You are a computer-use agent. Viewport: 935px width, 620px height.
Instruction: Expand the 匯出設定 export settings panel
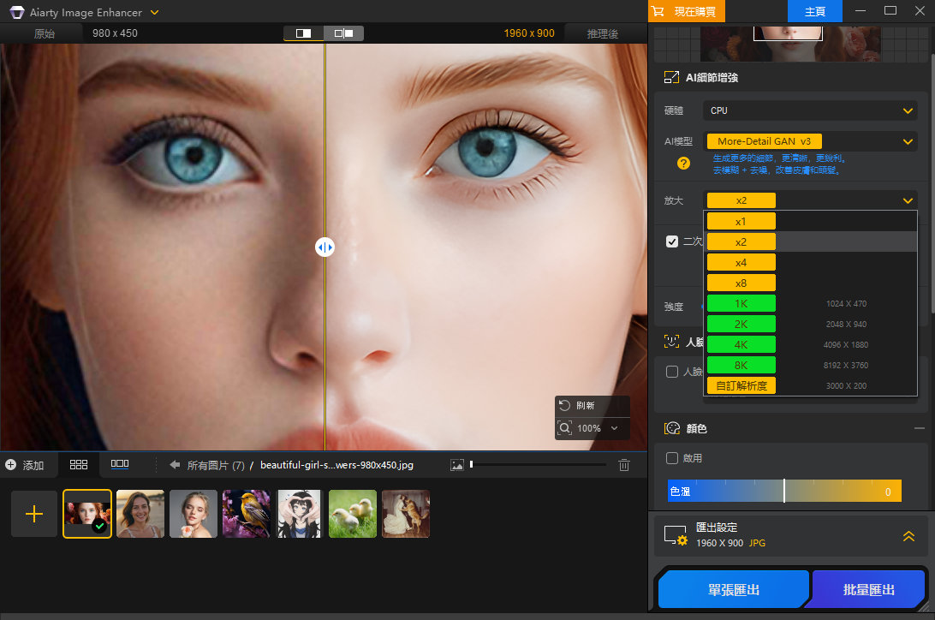(x=908, y=536)
